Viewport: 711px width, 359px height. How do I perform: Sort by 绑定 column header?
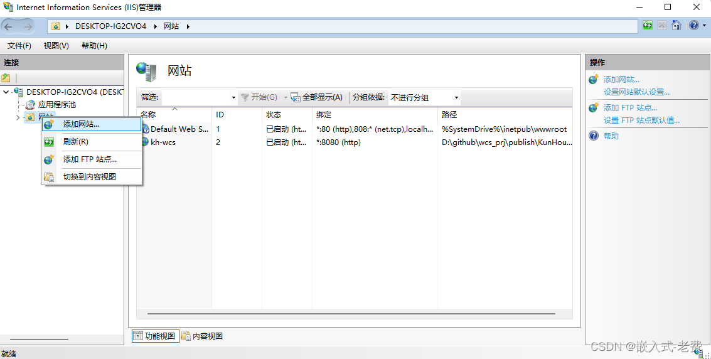(x=375, y=115)
